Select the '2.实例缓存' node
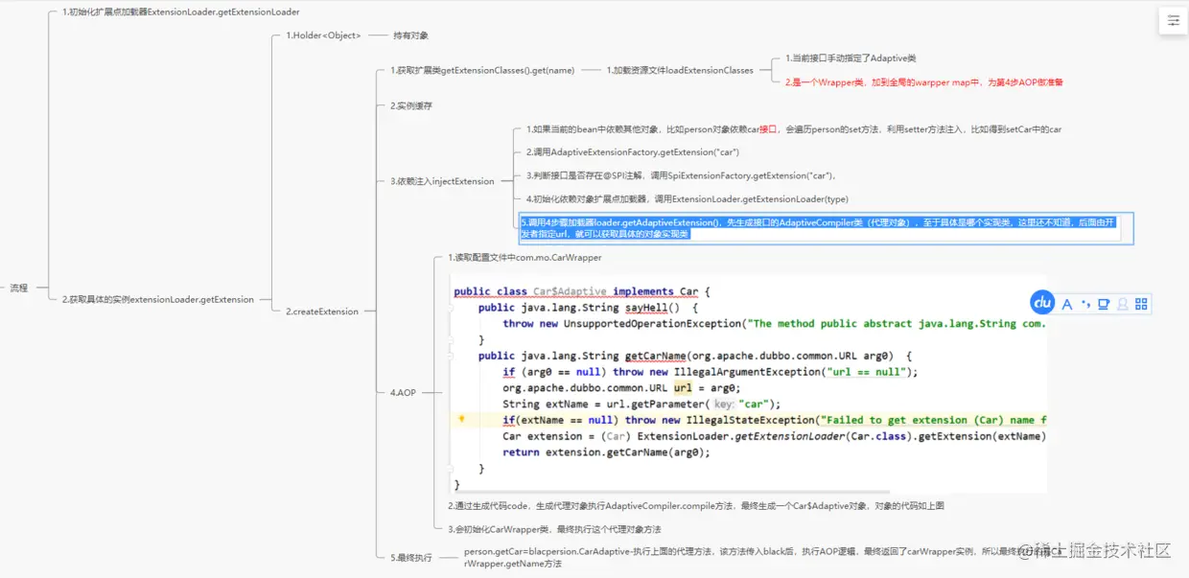The height and width of the screenshot is (578, 1189). click(x=411, y=105)
